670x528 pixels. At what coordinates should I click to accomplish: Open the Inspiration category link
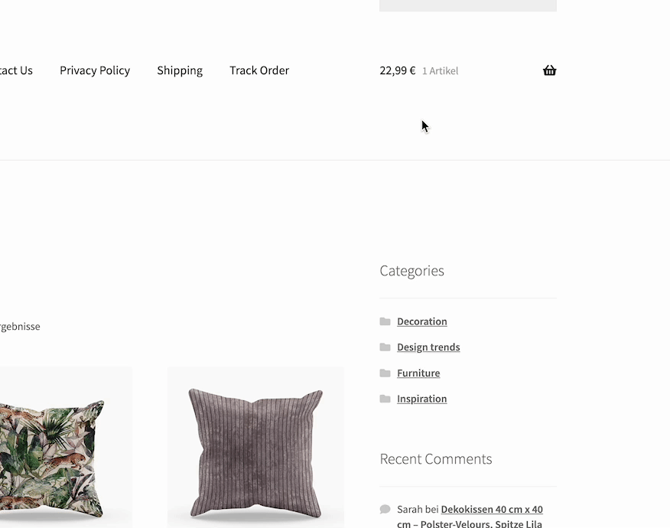(x=421, y=399)
